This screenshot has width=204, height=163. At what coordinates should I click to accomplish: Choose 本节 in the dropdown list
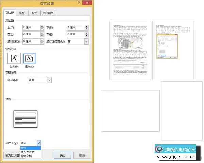click(x=31, y=148)
